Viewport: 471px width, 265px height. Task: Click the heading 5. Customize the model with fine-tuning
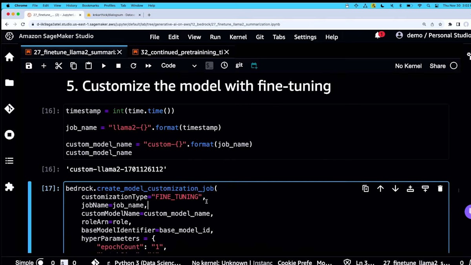coord(198,86)
